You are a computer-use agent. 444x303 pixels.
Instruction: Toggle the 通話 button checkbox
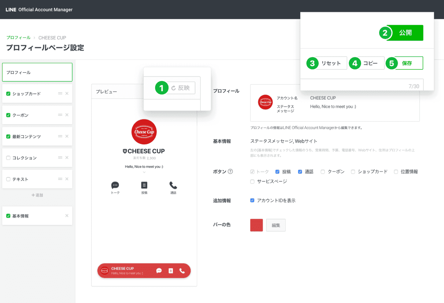point(300,172)
